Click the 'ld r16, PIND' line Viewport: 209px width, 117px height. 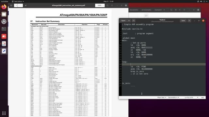point(138,67)
